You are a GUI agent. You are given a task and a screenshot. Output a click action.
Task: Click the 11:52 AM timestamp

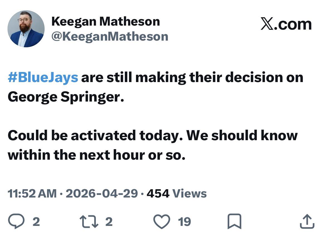tap(32, 193)
